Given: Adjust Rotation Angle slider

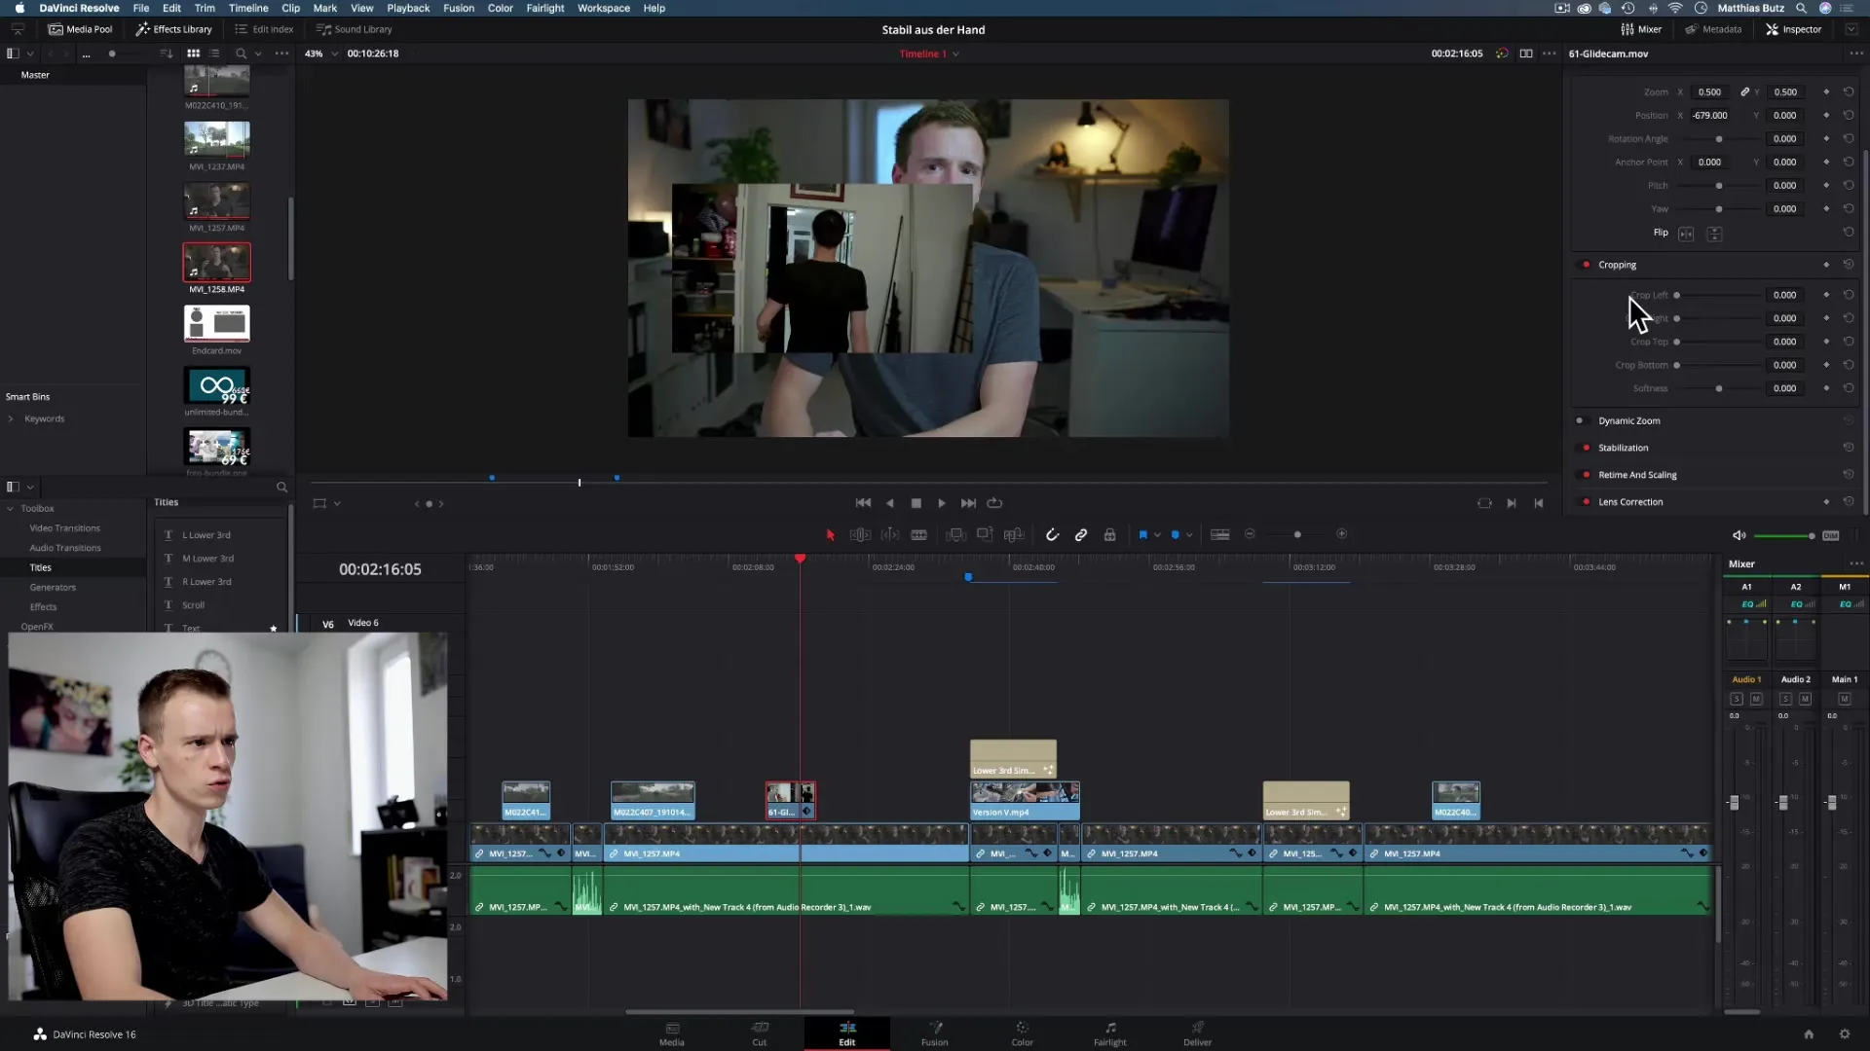Looking at the screenshot, I should tap(1719, 139).
